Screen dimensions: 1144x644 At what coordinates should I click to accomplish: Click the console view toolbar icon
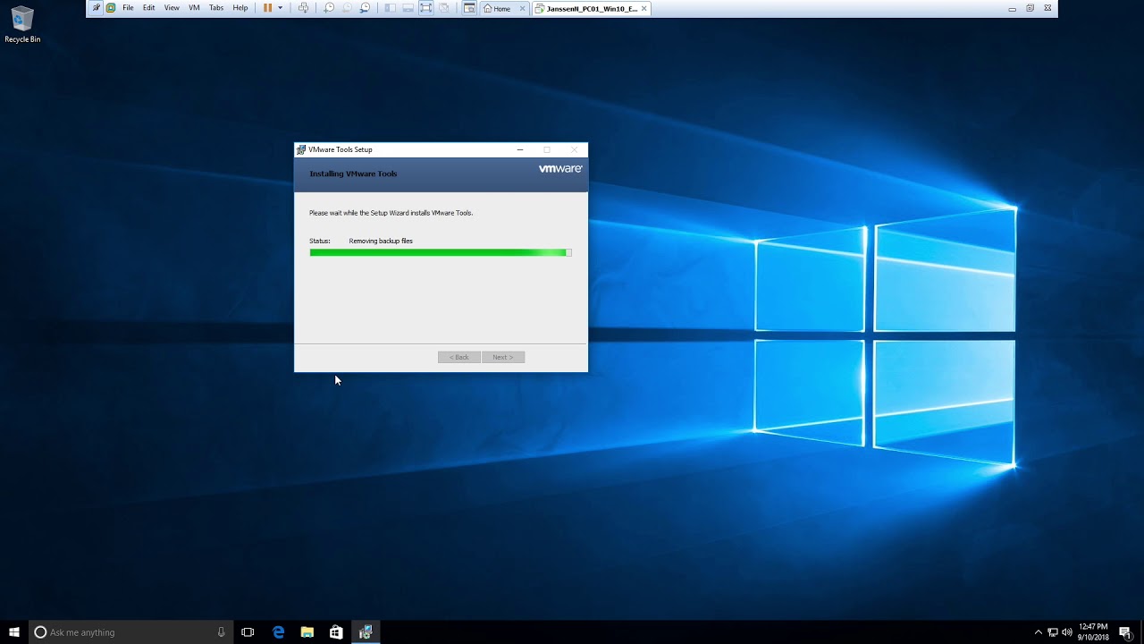pyautogui.click(x=469, y=8)
